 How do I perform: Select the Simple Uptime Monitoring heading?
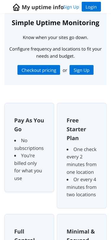pyautogui.click(x=56, y=23)
